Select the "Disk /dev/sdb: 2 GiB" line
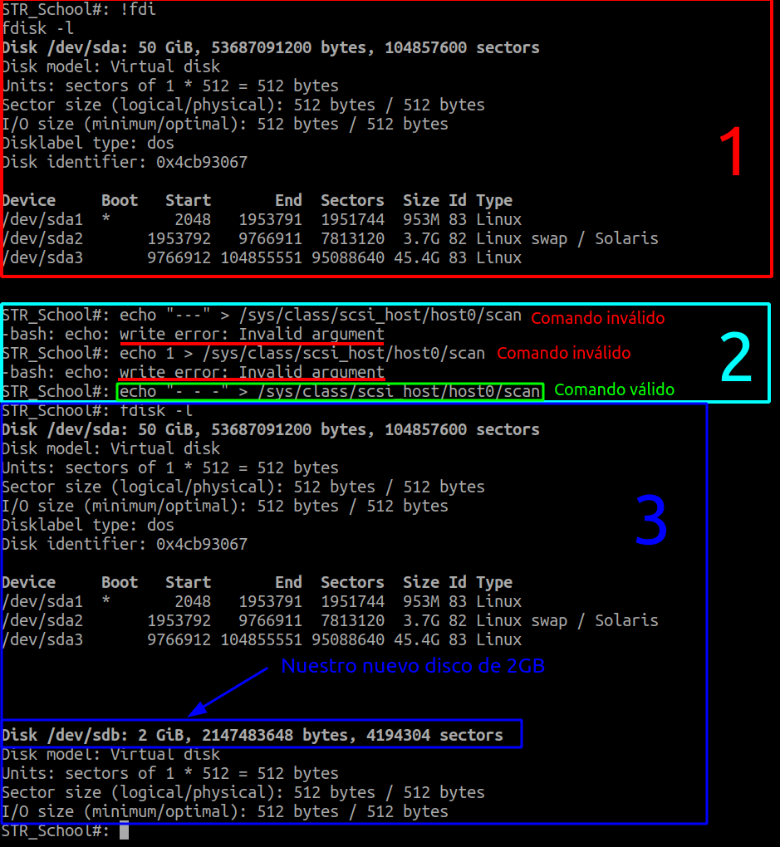This screenshot has height=847, width=780. point(253,735)
